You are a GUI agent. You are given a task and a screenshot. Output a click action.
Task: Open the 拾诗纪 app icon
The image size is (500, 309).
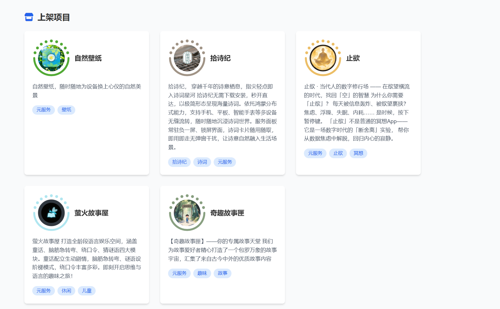(187, 58)
